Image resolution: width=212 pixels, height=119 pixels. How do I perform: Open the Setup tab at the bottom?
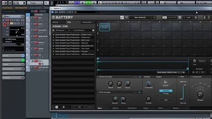pos(146,108)
